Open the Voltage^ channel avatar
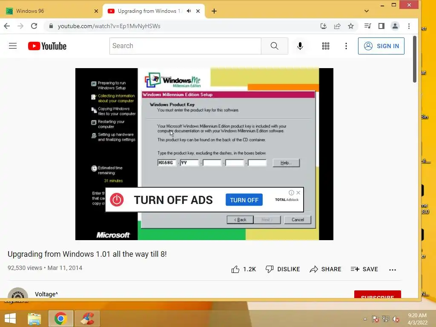The image size is (436, 327). pos(18,294)
